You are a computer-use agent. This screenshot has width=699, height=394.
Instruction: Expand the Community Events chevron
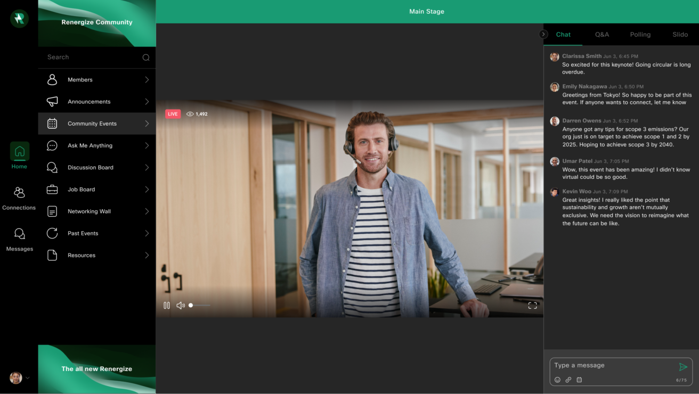tap(147, 124)
